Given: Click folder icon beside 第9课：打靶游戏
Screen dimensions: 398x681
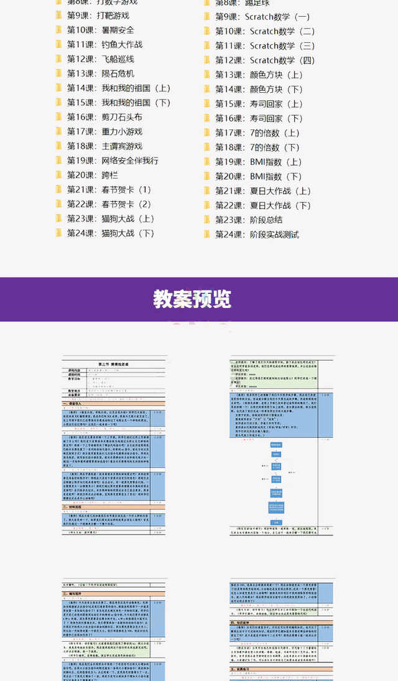Looking at the screenshot, I should pos(58,16).
